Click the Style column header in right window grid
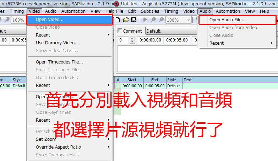 [174, 80]
